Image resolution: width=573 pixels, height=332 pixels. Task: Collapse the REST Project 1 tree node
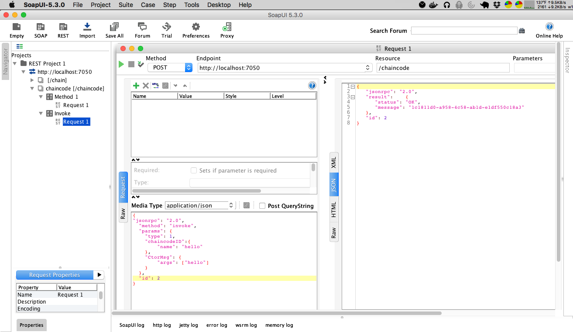point(15,63)
